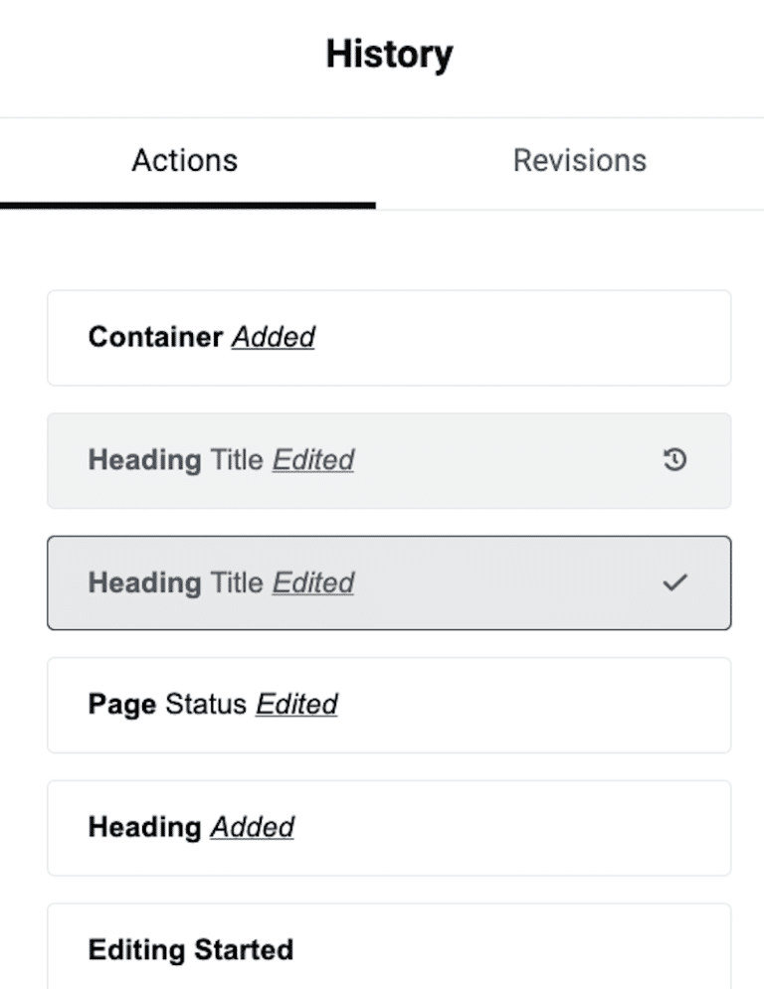
Task: Click the checkmark icon marking the current action
Action: click(x=677, y=582)
